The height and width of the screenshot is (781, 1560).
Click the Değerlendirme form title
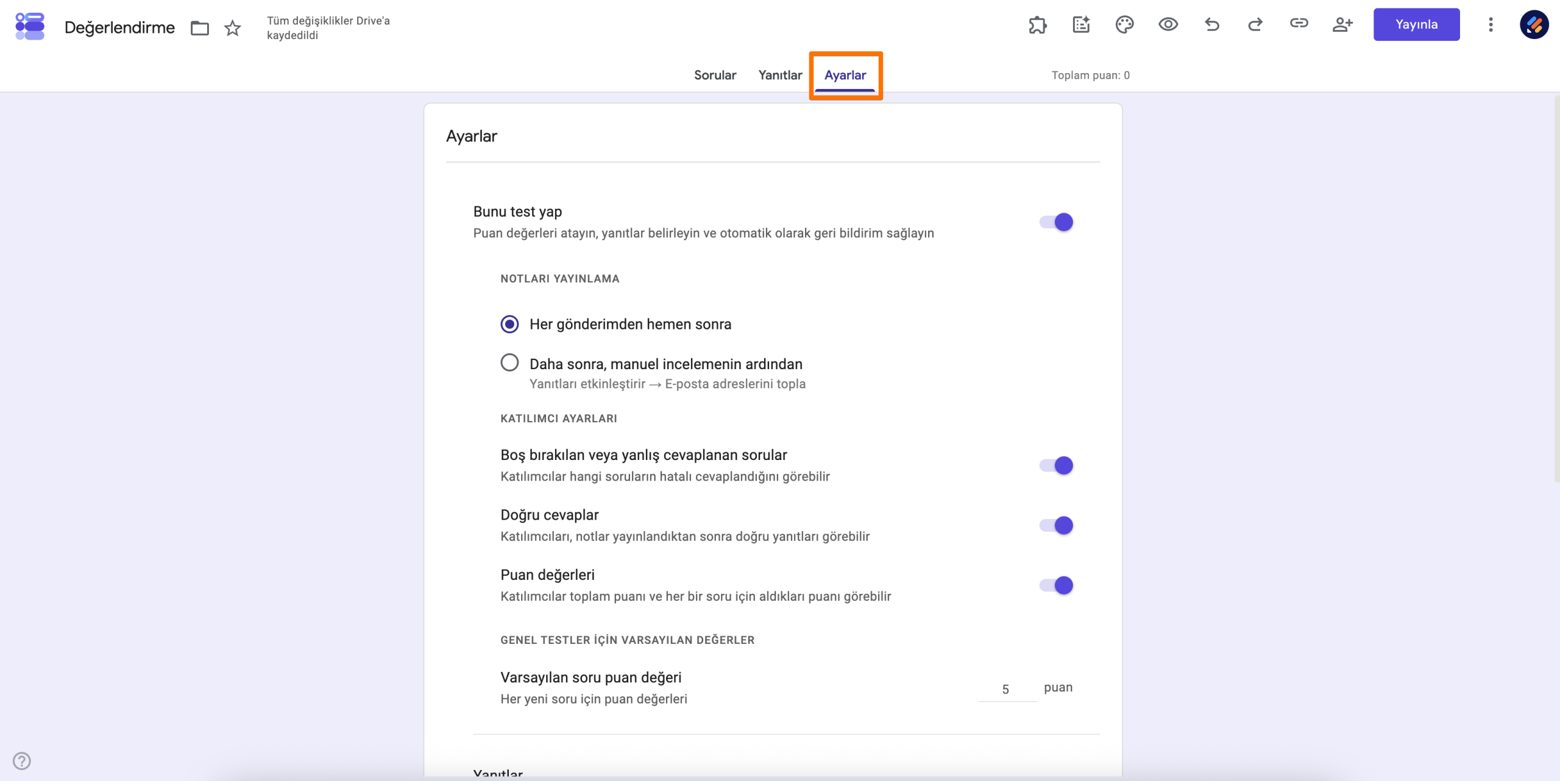119,27
